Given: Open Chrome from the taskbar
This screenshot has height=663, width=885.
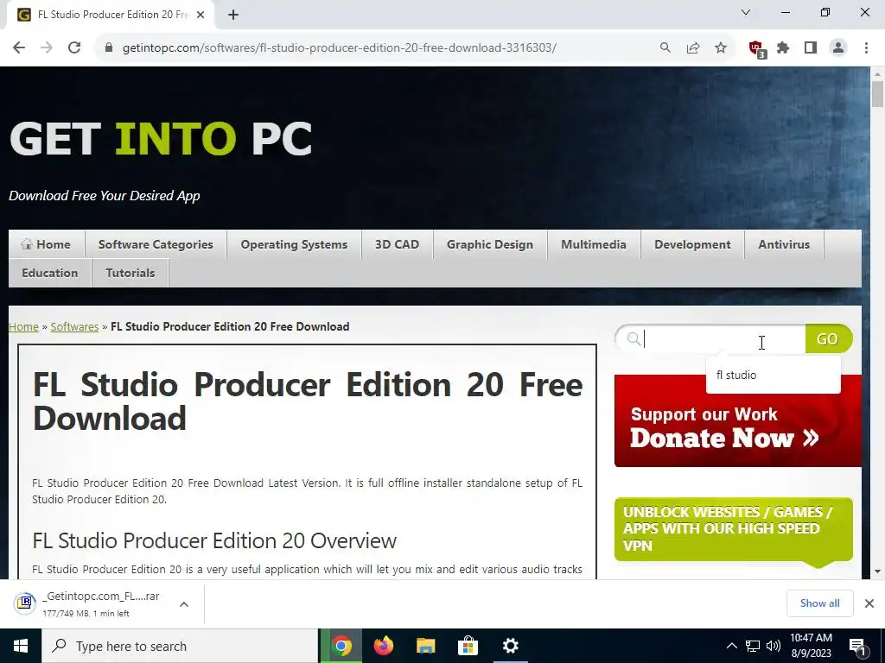Looking at the screenshot, I should click(x=341, y=646).
